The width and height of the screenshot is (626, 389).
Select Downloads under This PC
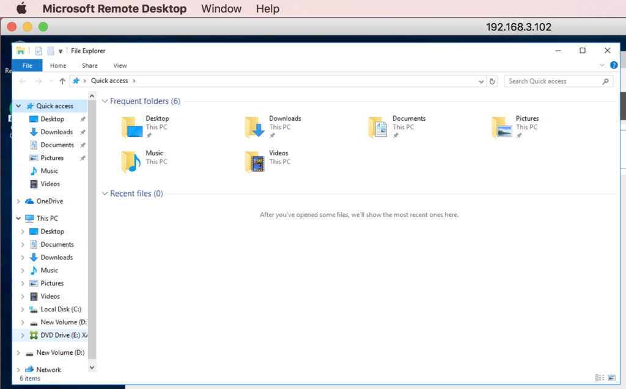[57, 257]
